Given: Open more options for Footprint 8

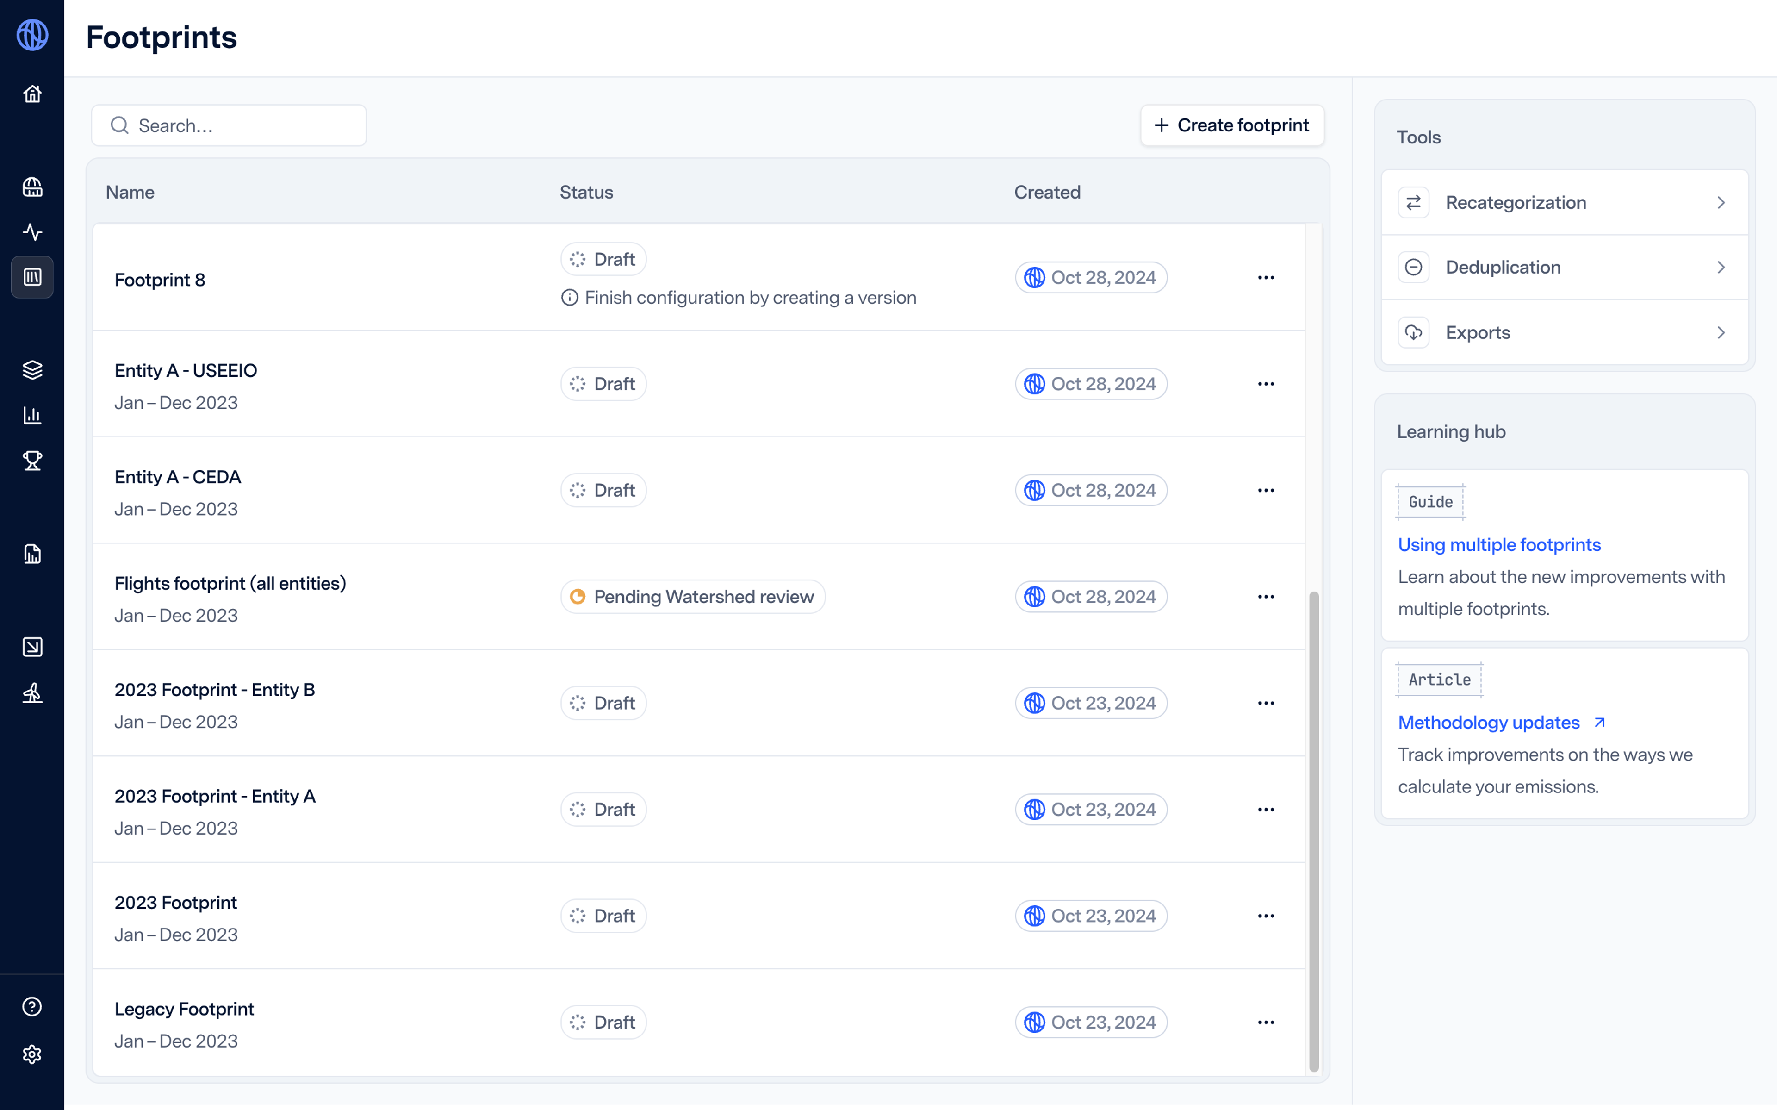Looking at the screenshot, I should pos(1266,278).
